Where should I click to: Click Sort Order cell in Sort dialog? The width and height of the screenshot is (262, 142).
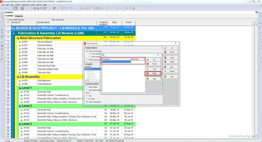(137, 62)
